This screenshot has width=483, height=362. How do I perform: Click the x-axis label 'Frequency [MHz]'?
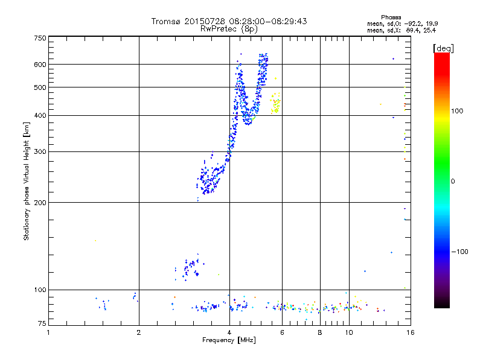point(229,340)
